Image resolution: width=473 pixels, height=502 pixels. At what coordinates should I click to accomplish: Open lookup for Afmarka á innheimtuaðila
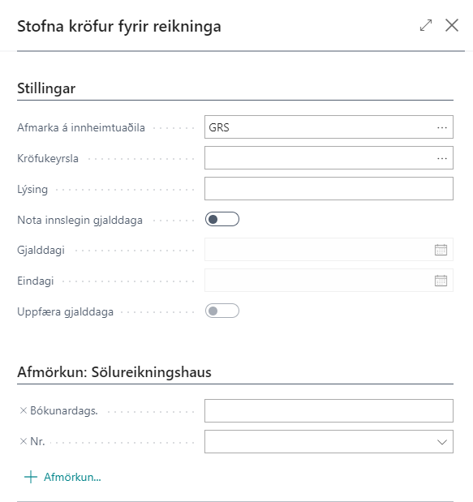coord(442,127)
